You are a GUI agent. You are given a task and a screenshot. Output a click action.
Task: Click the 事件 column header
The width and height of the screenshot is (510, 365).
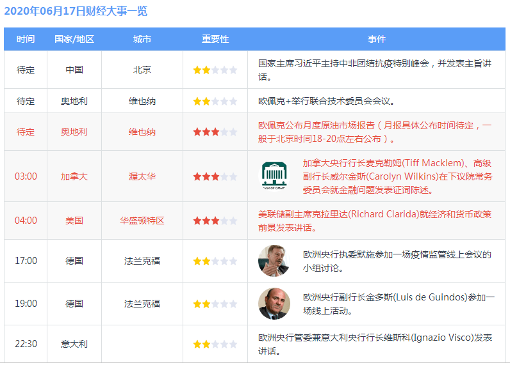[x=376, y=39]
